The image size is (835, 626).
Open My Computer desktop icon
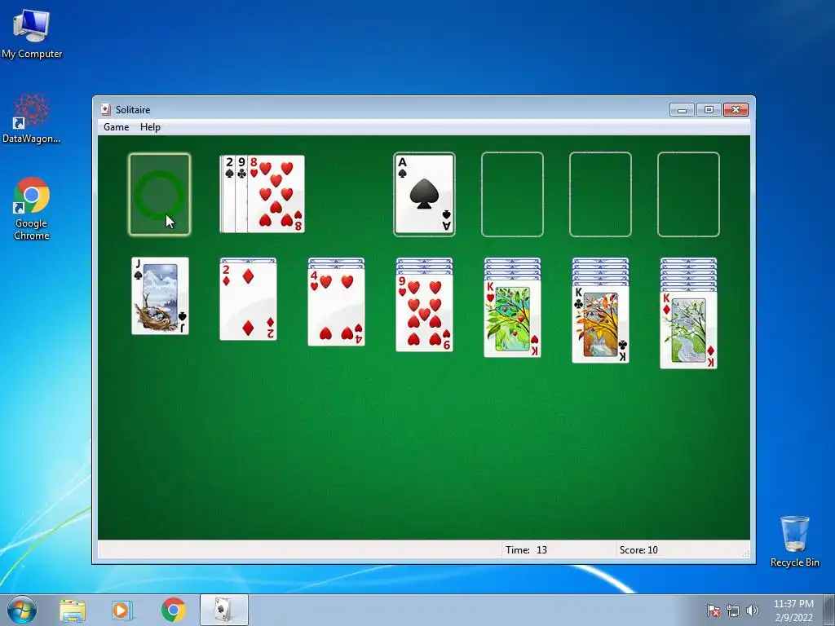point(32,34)
